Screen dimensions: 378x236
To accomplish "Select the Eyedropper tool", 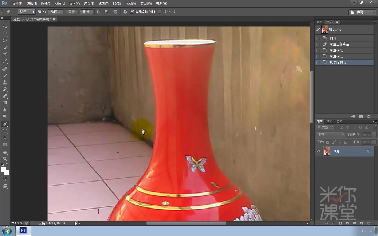I will click(5, 61).
